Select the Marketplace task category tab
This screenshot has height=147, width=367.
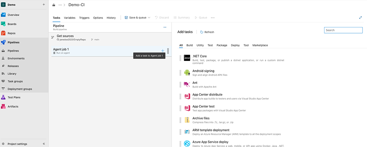coord(260,45)
